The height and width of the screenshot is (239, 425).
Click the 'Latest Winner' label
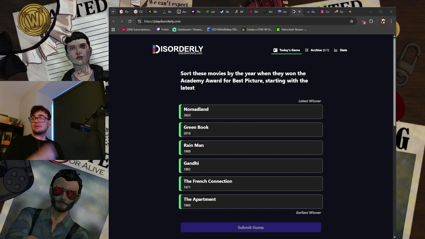click(310, 101)
